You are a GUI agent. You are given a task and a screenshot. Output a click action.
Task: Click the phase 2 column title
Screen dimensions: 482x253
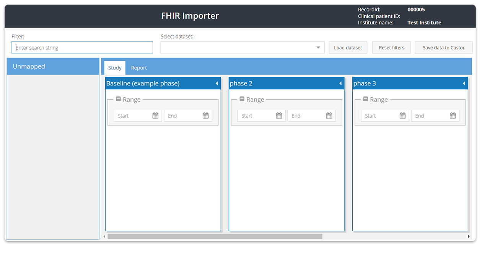[x=241, y=83]
